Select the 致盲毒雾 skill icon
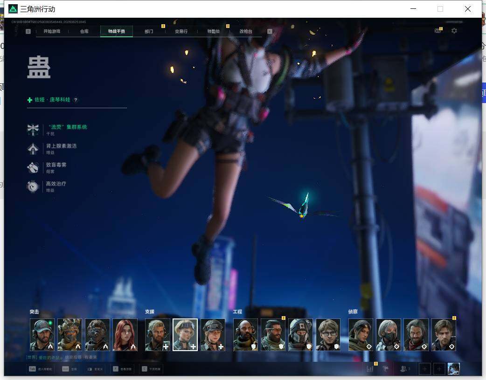This screenshot has width=486, height=380. pos(33,167)
